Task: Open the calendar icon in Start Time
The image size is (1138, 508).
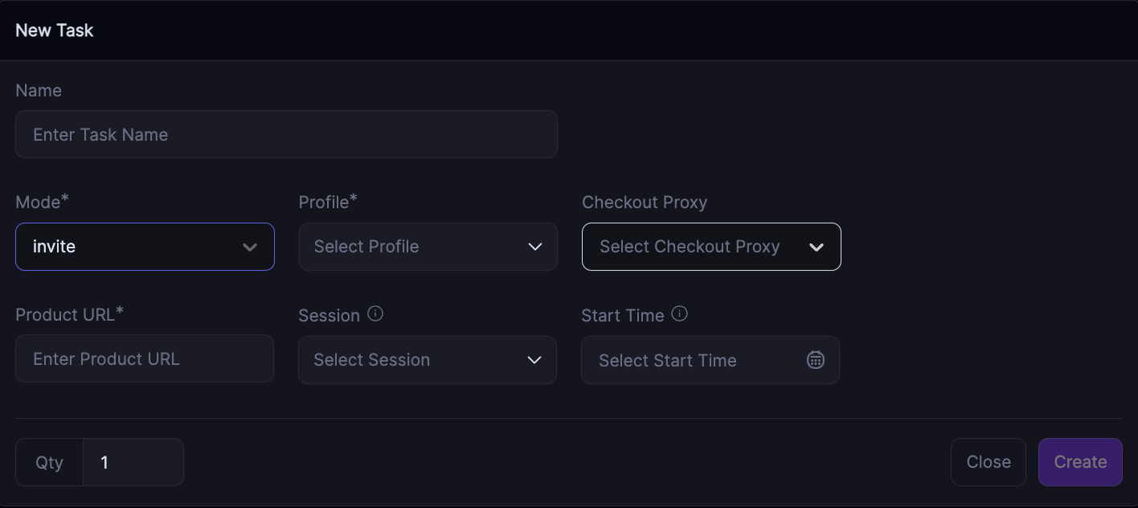Action: [815, 360]
